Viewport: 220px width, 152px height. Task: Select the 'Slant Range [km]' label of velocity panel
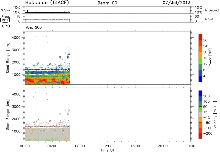[x=8, y=115]
